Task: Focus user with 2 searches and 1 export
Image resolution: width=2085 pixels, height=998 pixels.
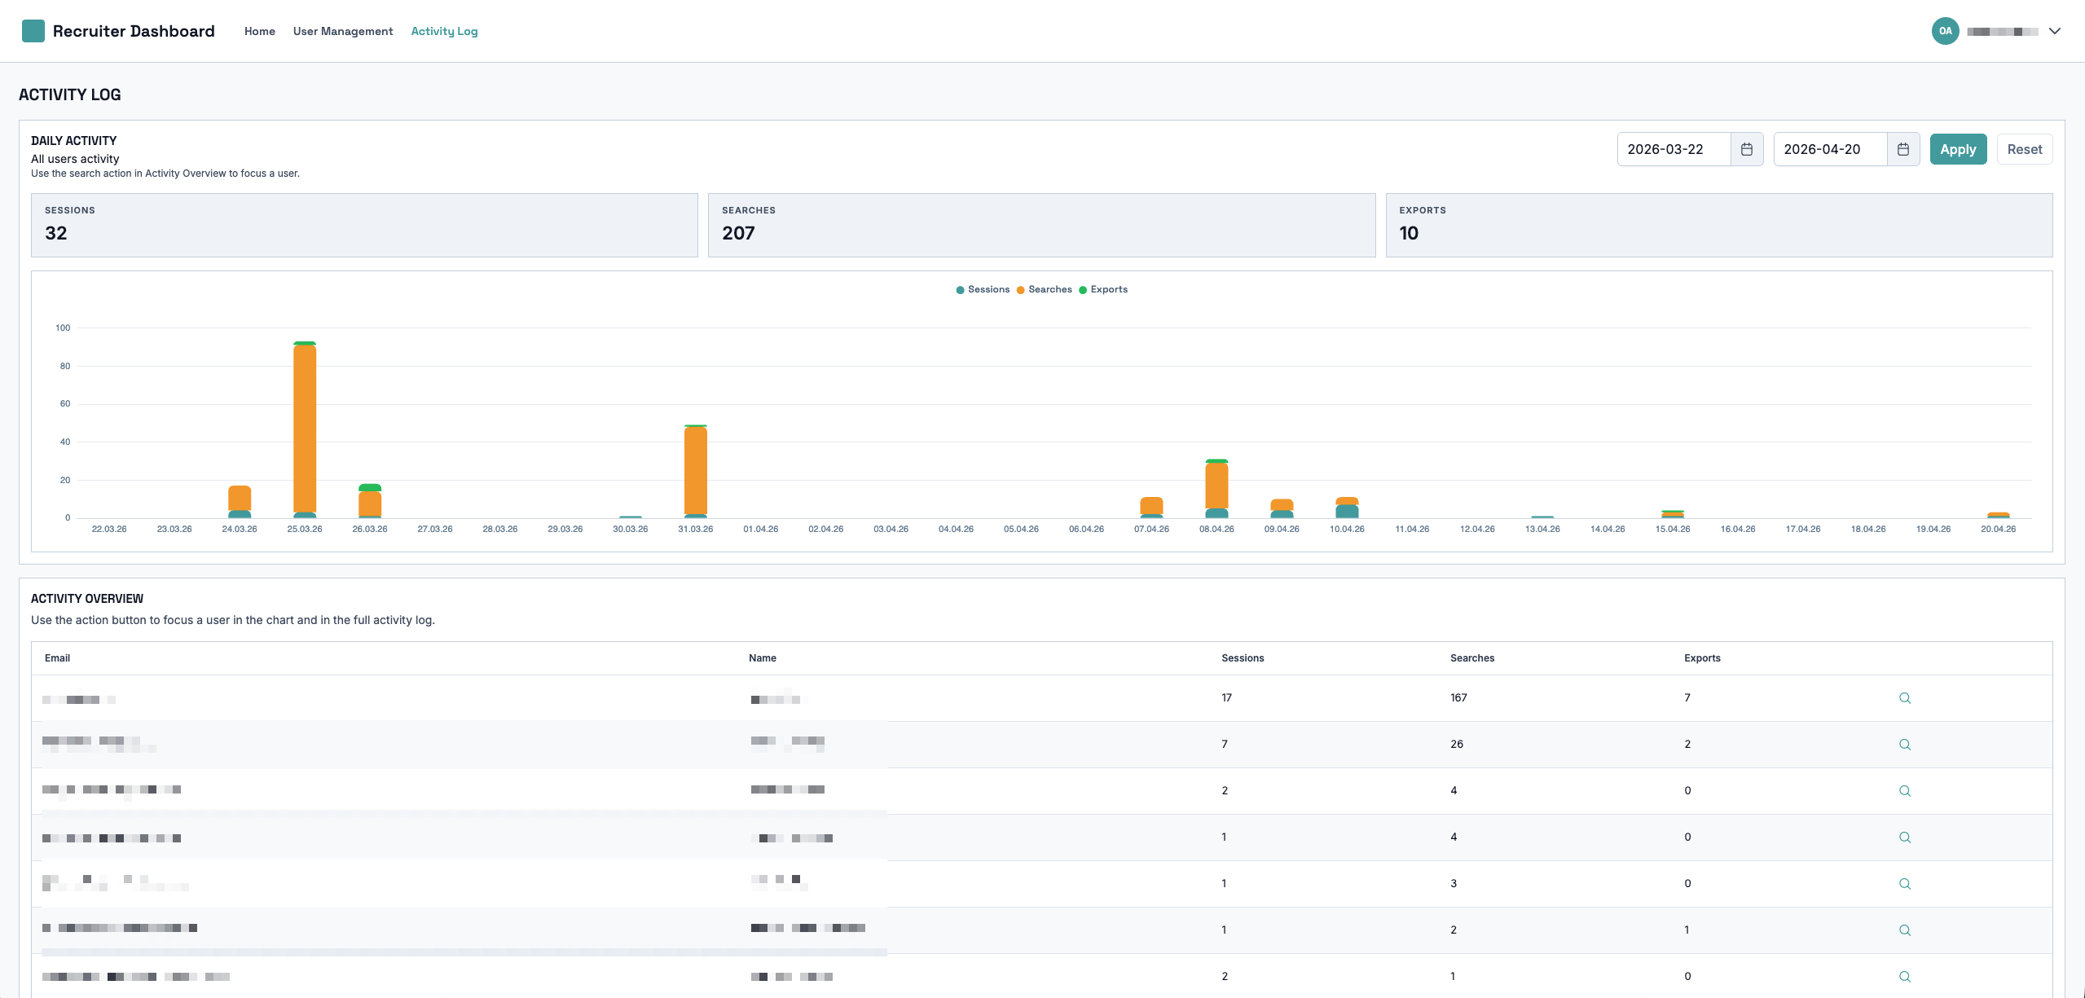Action: click(x=1904, y=930)
